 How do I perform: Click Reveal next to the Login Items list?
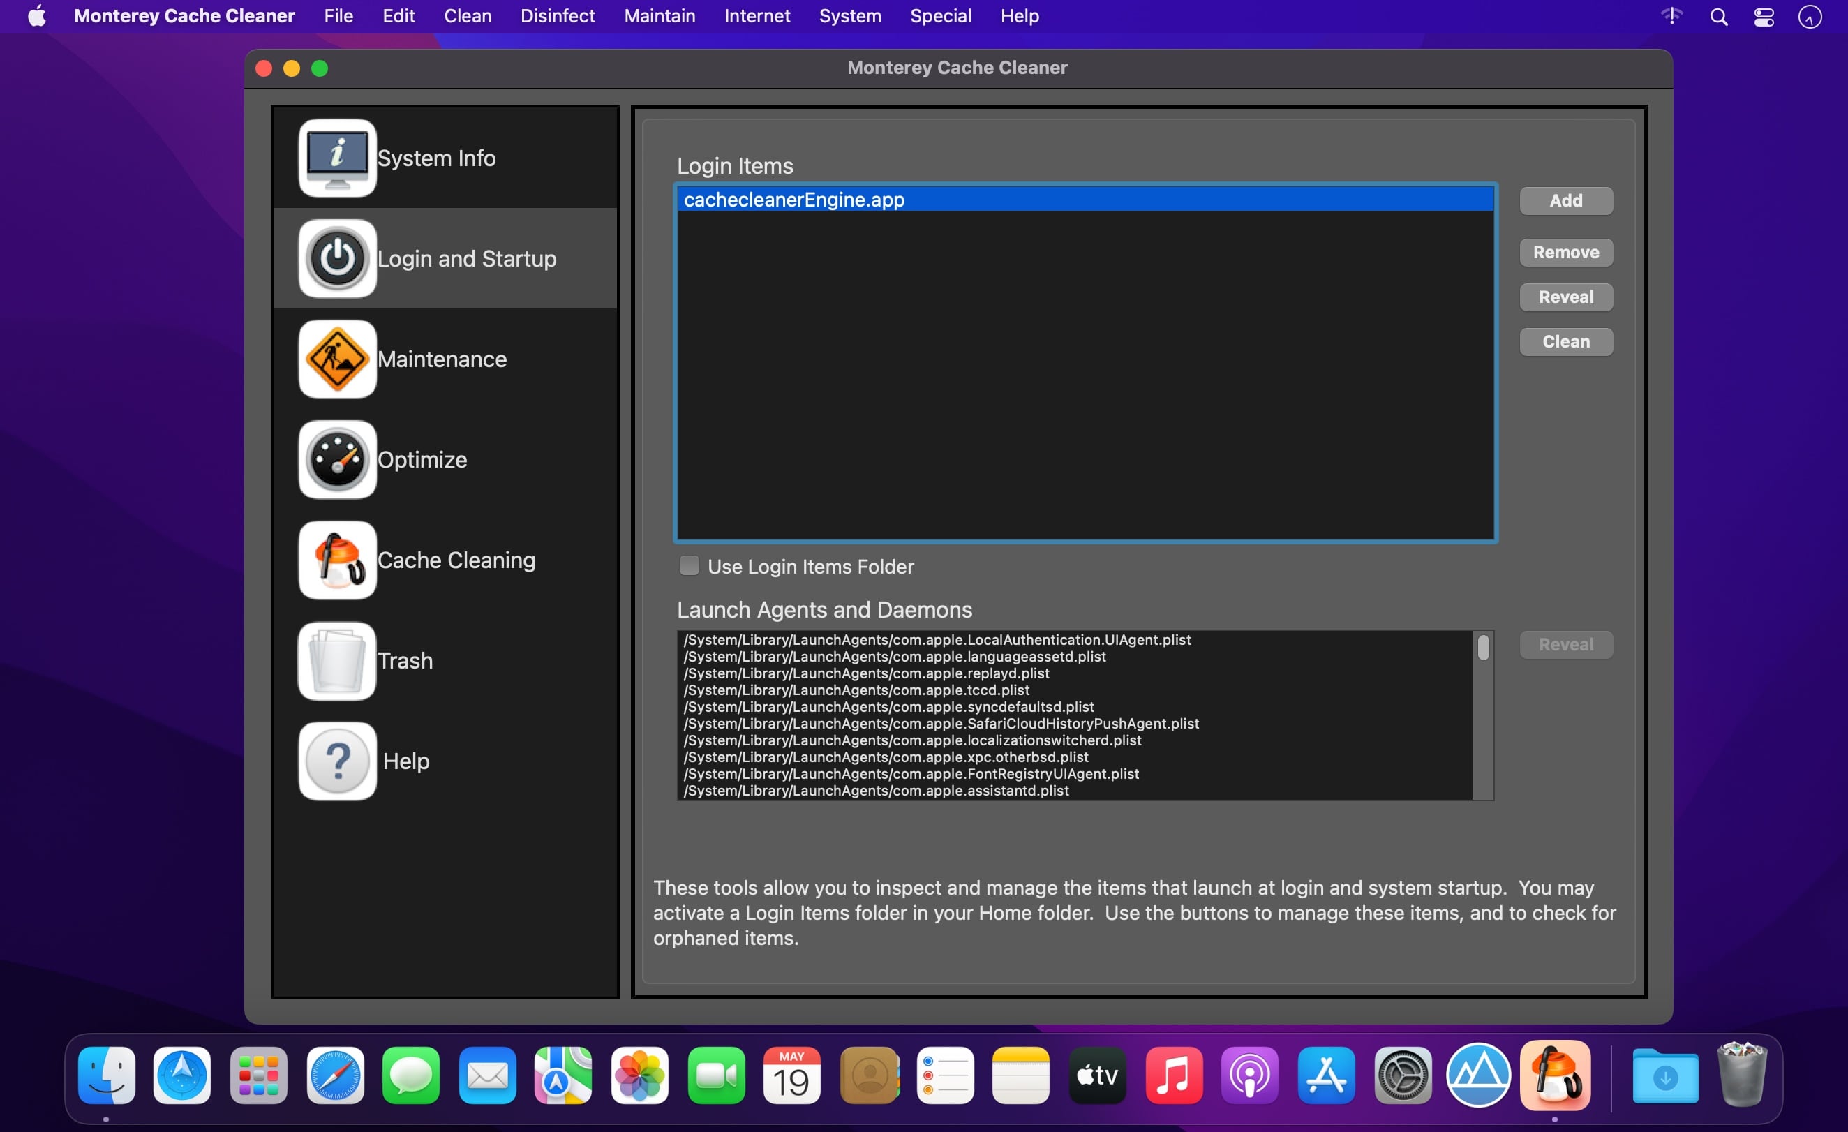click(x=1565, y=297)
